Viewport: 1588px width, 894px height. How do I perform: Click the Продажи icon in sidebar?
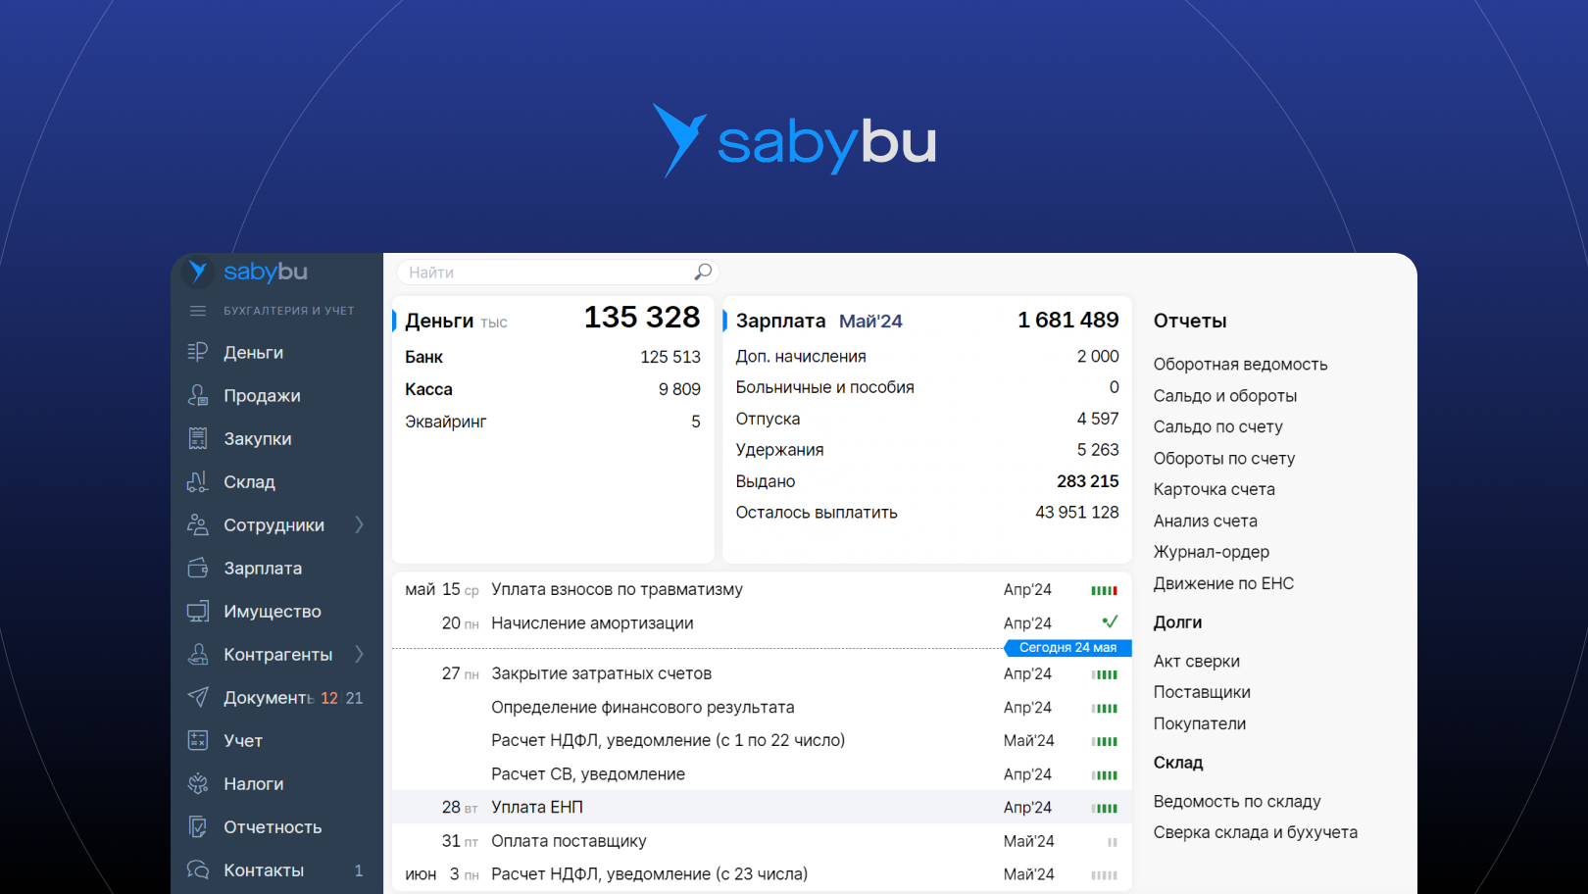[x=198, y=395]
